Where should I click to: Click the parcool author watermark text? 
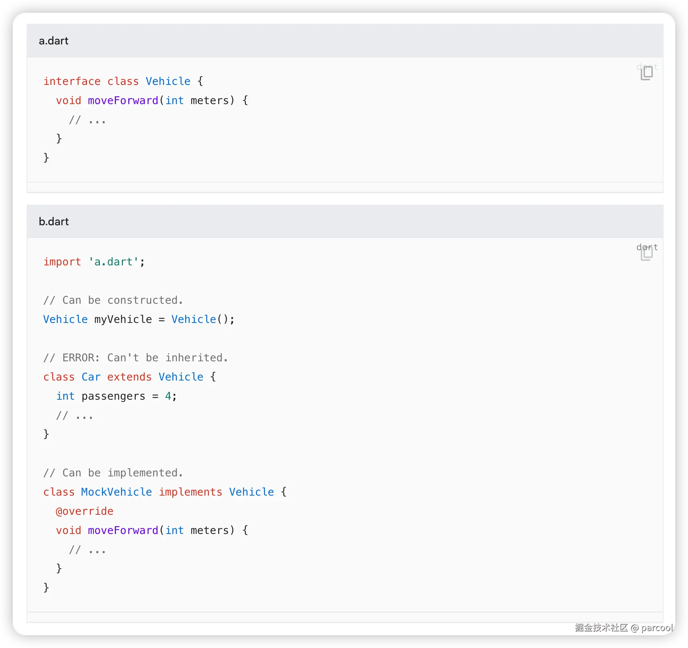656,628
